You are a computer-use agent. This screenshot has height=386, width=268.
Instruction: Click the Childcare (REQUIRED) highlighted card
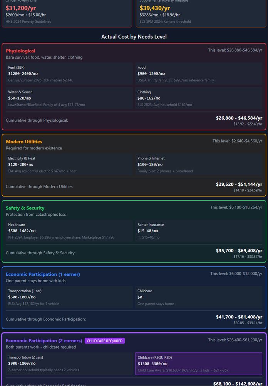point(198,364)
